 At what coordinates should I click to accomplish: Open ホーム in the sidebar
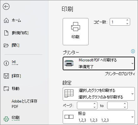tap(16, 20)
